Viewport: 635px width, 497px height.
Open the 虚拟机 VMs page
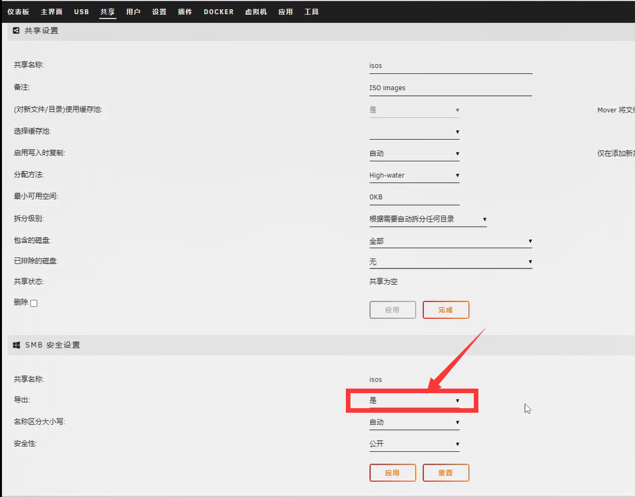(x=256, y=12)
